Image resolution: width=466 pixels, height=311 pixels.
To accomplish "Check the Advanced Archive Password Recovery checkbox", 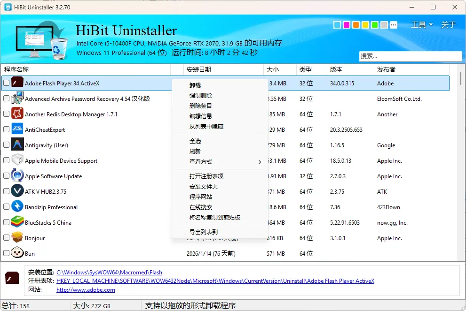I will click(6, 99).
